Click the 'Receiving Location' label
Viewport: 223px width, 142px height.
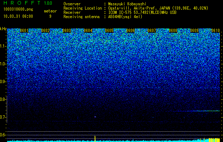coord(83,9)
